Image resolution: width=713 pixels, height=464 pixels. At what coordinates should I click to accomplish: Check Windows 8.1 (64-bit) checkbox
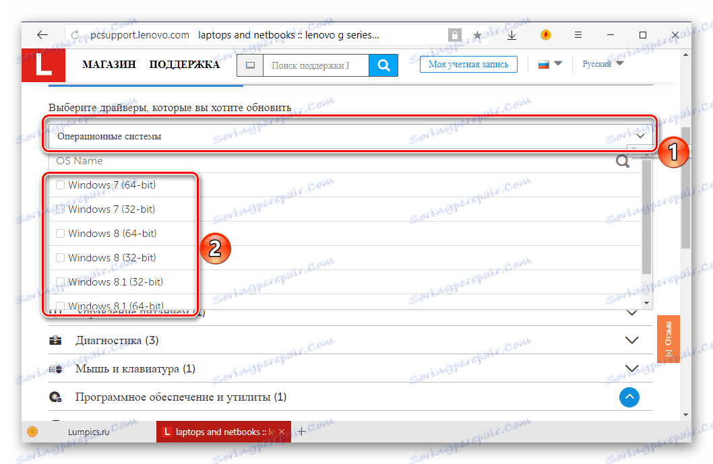pyautogui.click(x=60, y=306)
